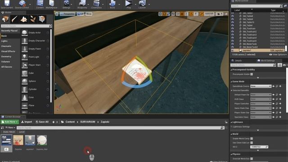This screenshot has height=162, width=288.
Task: Open View Options in World Outliner
Action: (x=278, y=54)
